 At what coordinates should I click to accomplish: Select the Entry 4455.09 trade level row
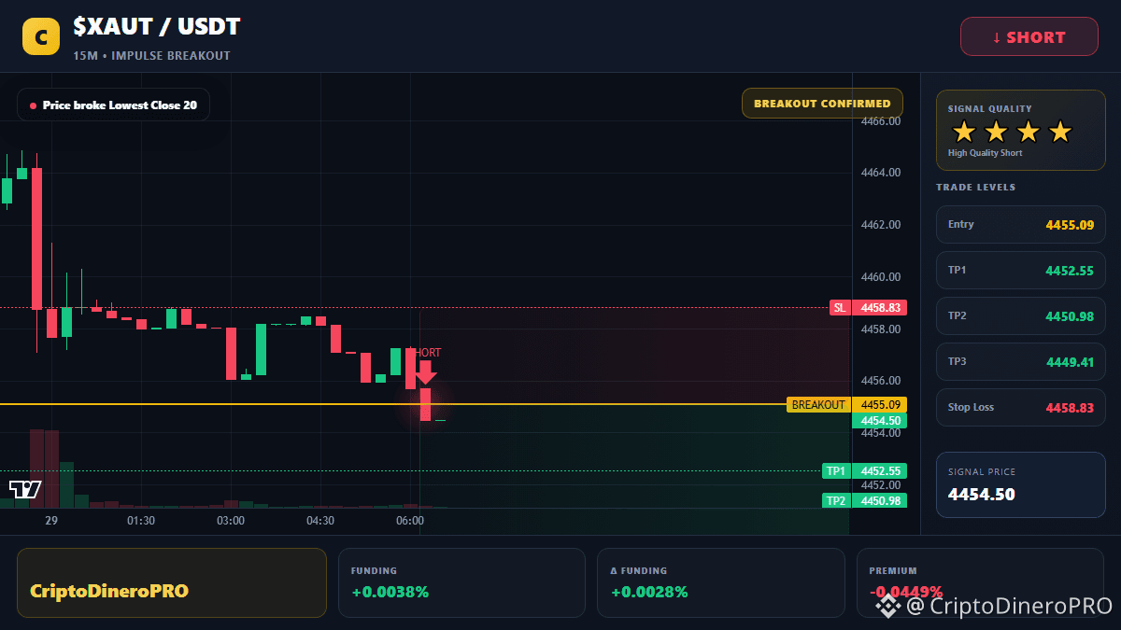pyautogui.click(x=1021, y=225)
